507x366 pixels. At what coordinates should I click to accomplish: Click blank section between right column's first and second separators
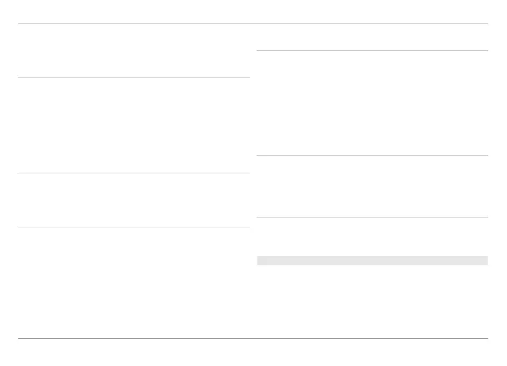[x=372, y=103]
